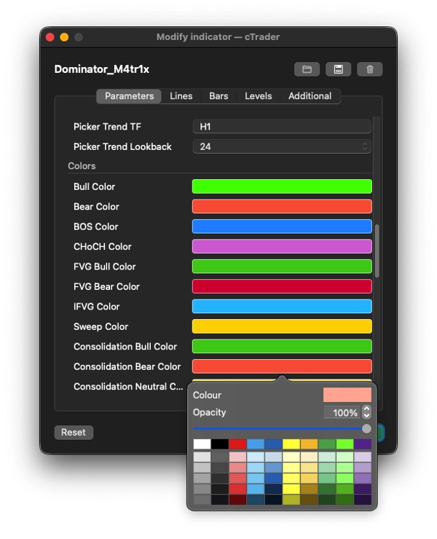Open the Levels tab
This screenshot has height=539, width=437.
(259, 96)
